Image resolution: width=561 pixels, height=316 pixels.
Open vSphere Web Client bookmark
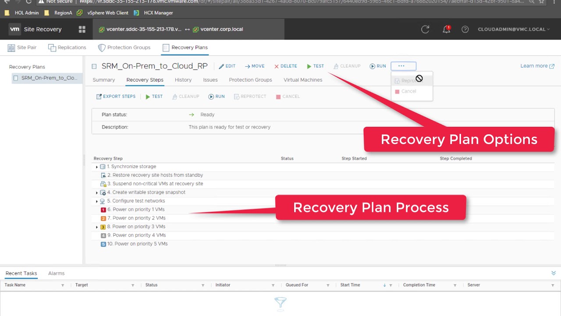pyautogui.click(x=103, y=13)
